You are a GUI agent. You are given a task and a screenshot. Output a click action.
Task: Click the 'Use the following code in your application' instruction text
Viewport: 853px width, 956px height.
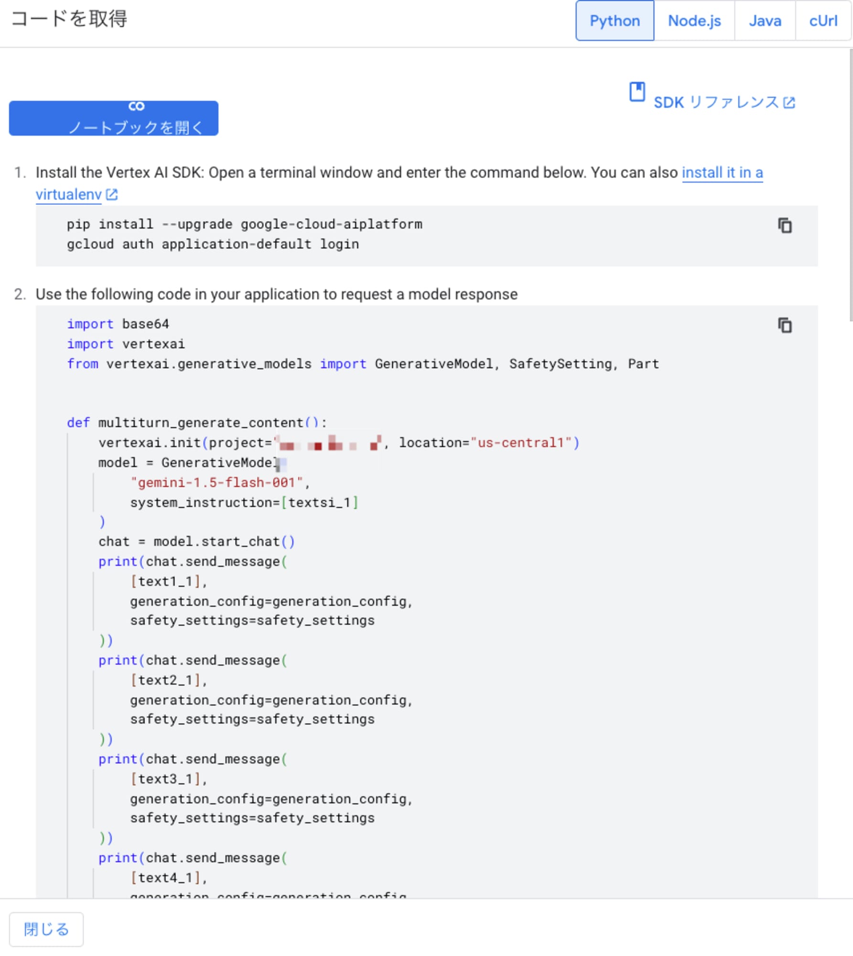tap(277, 294)
